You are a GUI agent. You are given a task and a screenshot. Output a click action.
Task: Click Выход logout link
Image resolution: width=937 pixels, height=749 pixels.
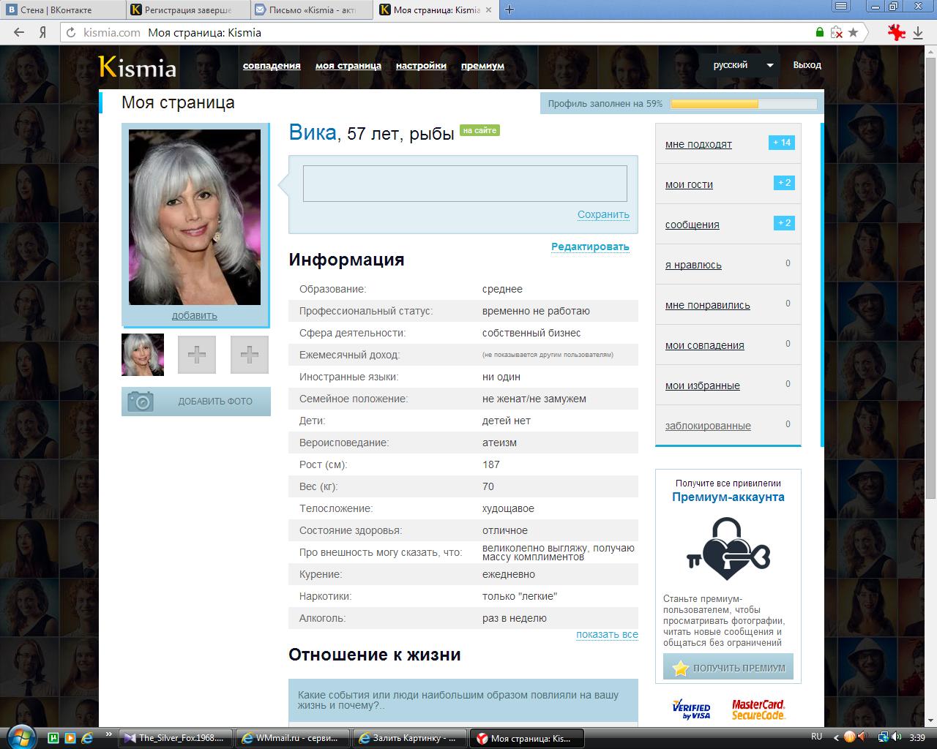807,65
